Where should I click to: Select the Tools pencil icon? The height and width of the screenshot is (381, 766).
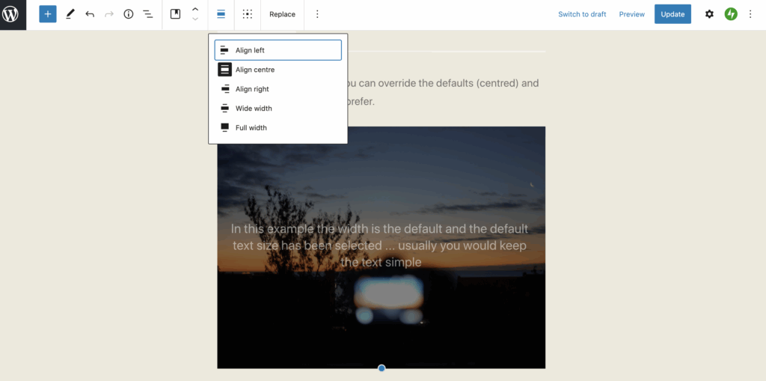click(70, 14)
